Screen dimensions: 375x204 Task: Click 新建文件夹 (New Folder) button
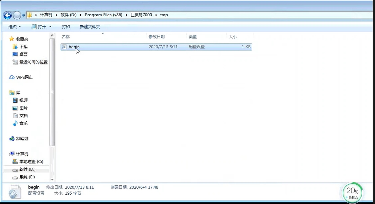(90, 27)
